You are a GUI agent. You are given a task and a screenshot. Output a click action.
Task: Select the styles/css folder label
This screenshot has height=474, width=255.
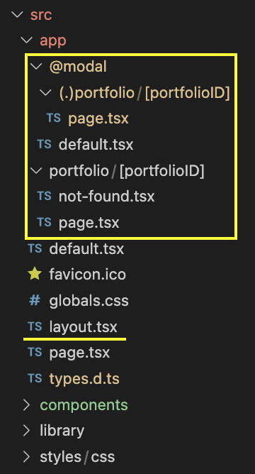click(77, 457)
